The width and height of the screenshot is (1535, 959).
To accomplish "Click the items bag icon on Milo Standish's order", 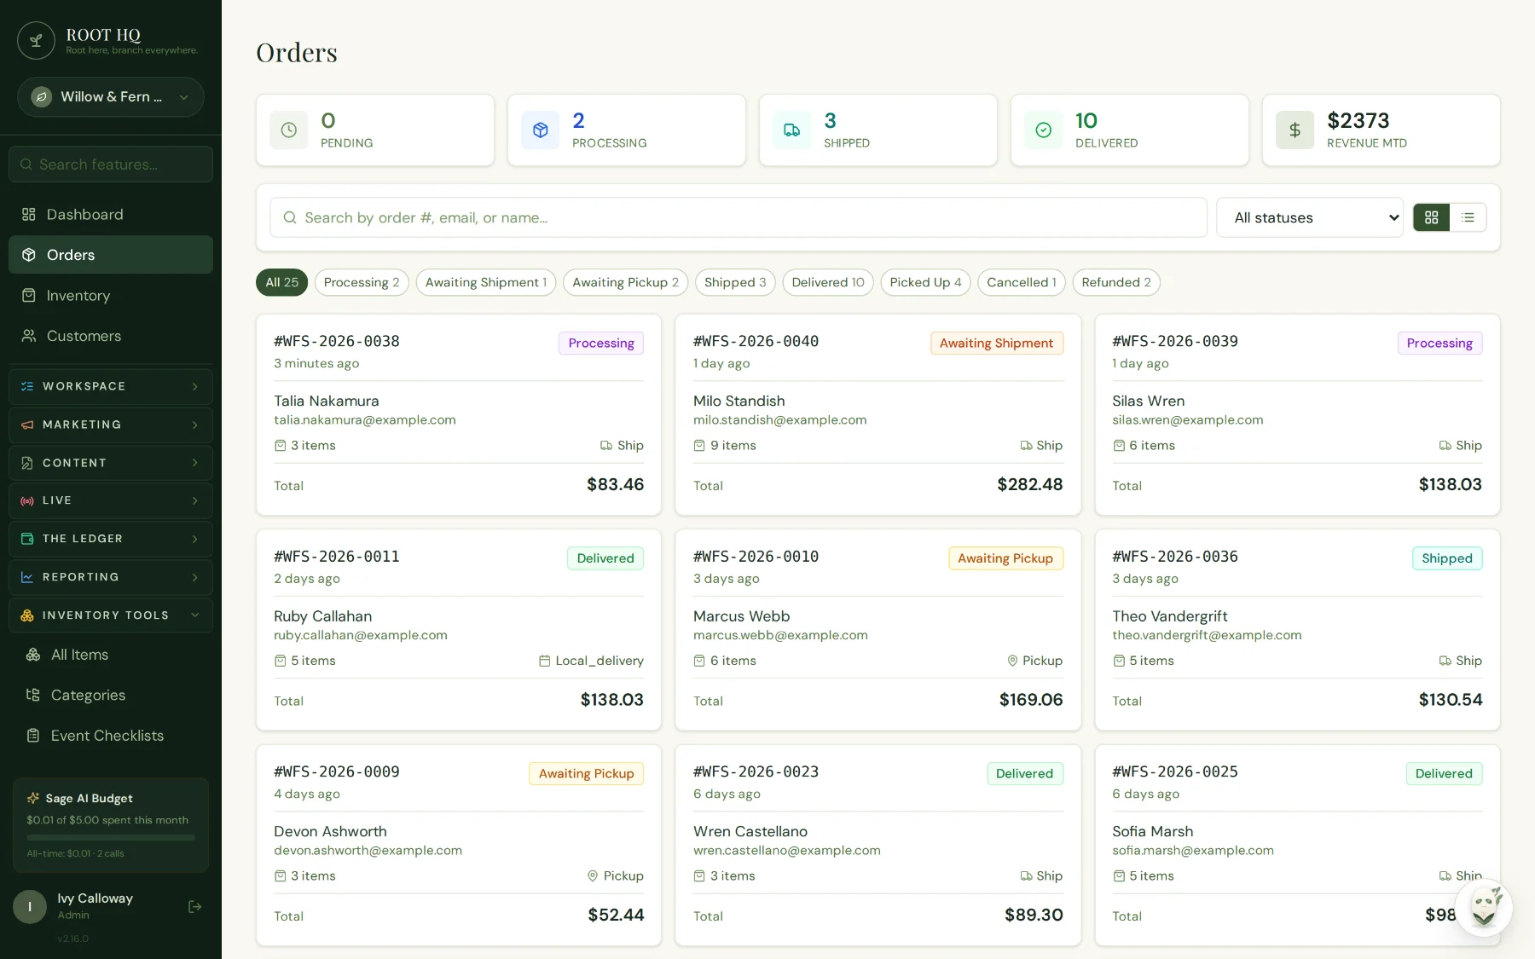I will pyautogui.click(x=699, y=446).
